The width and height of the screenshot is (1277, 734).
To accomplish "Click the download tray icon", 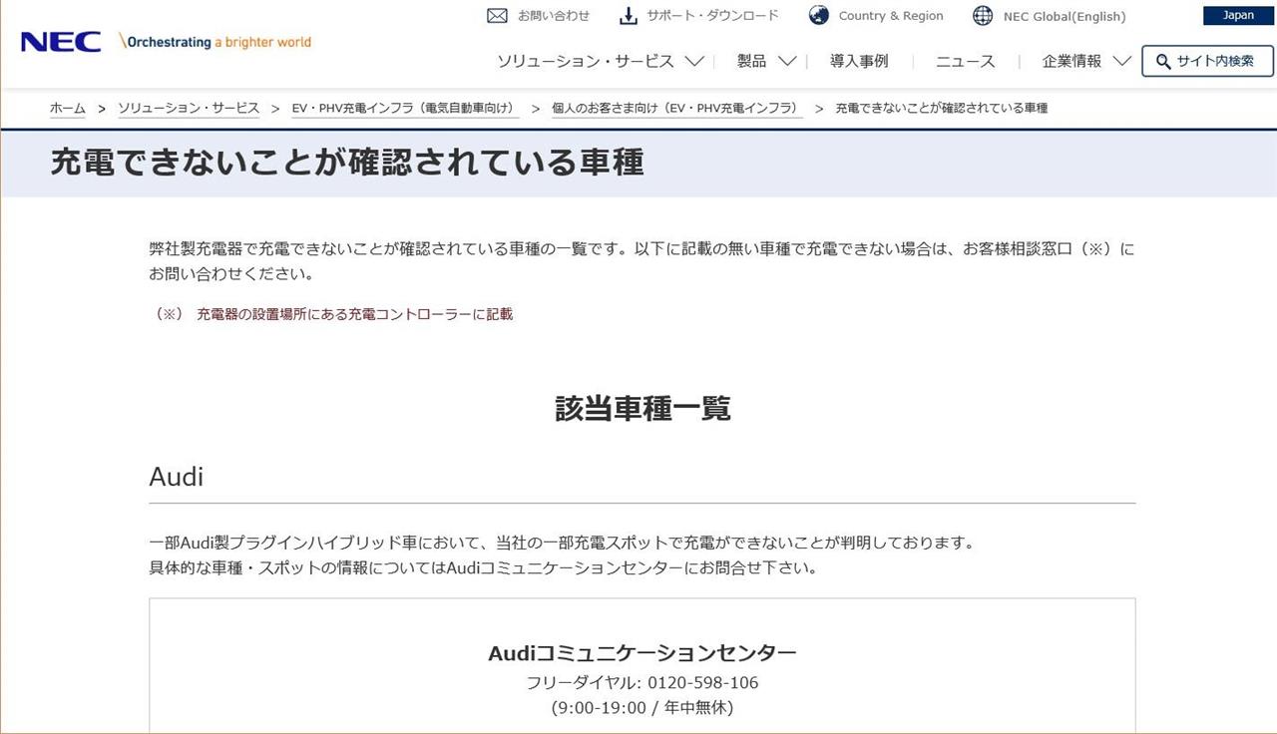I will pyautogui.click(x=628, y=15).
